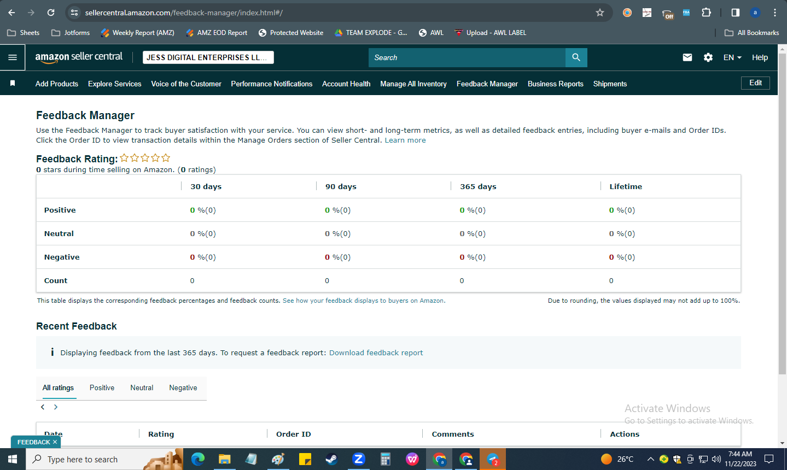Screen dimensions: 787x470
Task: Open File Explorer from the taskbar
Action: pos(224,459)
